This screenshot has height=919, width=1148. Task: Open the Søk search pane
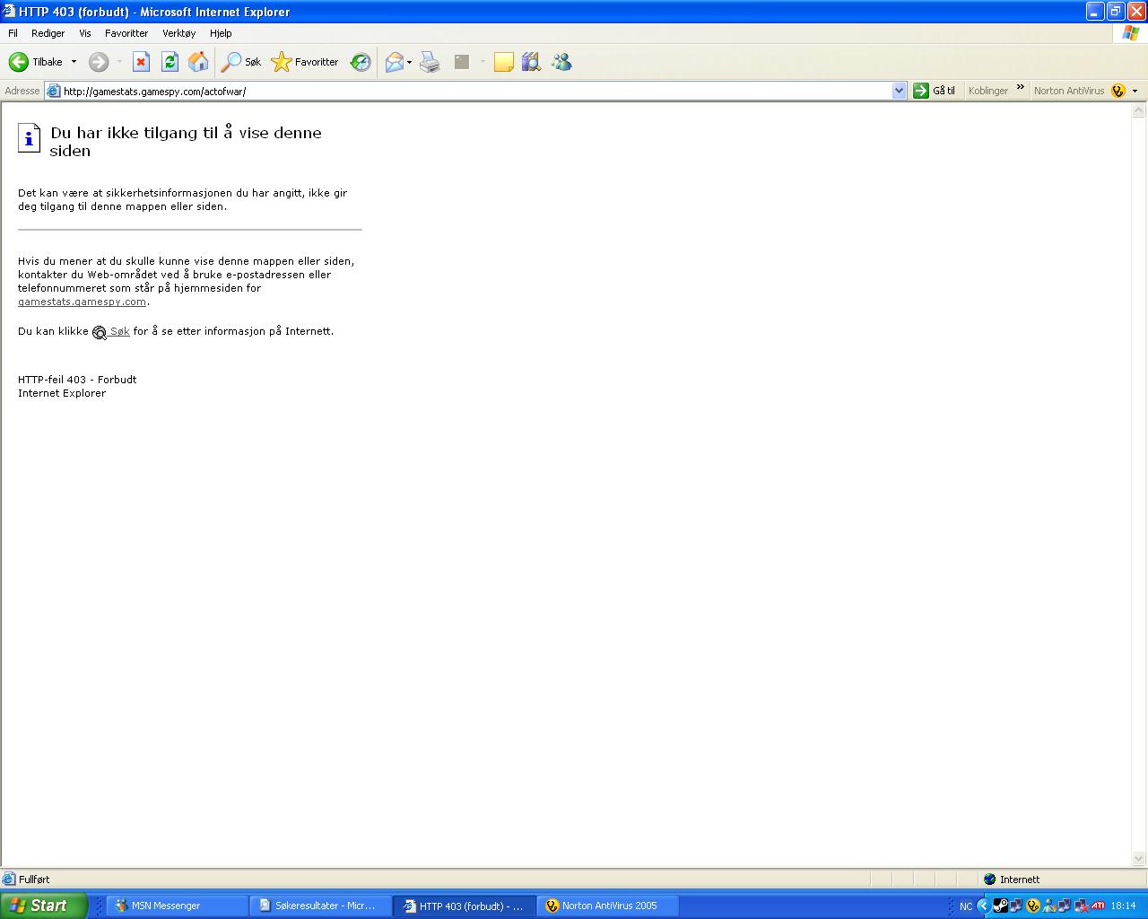point(242,62)
